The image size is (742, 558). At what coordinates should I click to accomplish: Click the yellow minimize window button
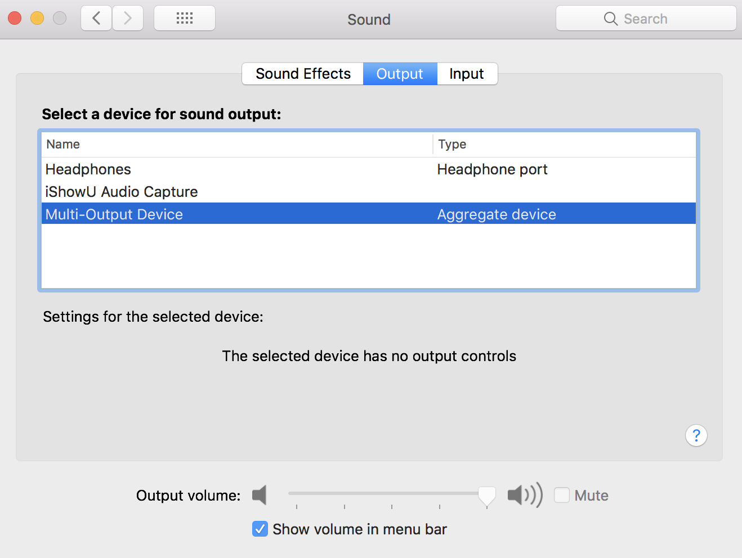tap(37, 19)
